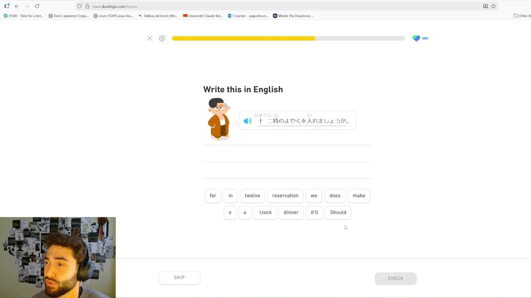The width and height of the screenshot is (531, 298).
Task: Close the lesson with the X icon
Action: point(150,38)
